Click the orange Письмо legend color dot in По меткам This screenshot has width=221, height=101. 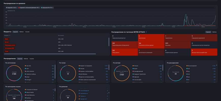point(133,65)
